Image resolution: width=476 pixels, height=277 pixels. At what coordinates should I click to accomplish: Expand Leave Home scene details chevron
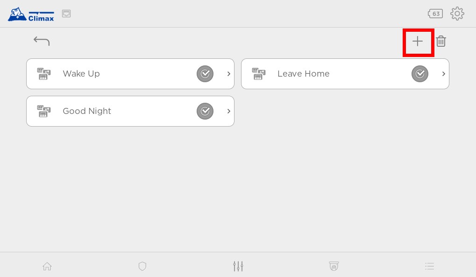point(443,74)
